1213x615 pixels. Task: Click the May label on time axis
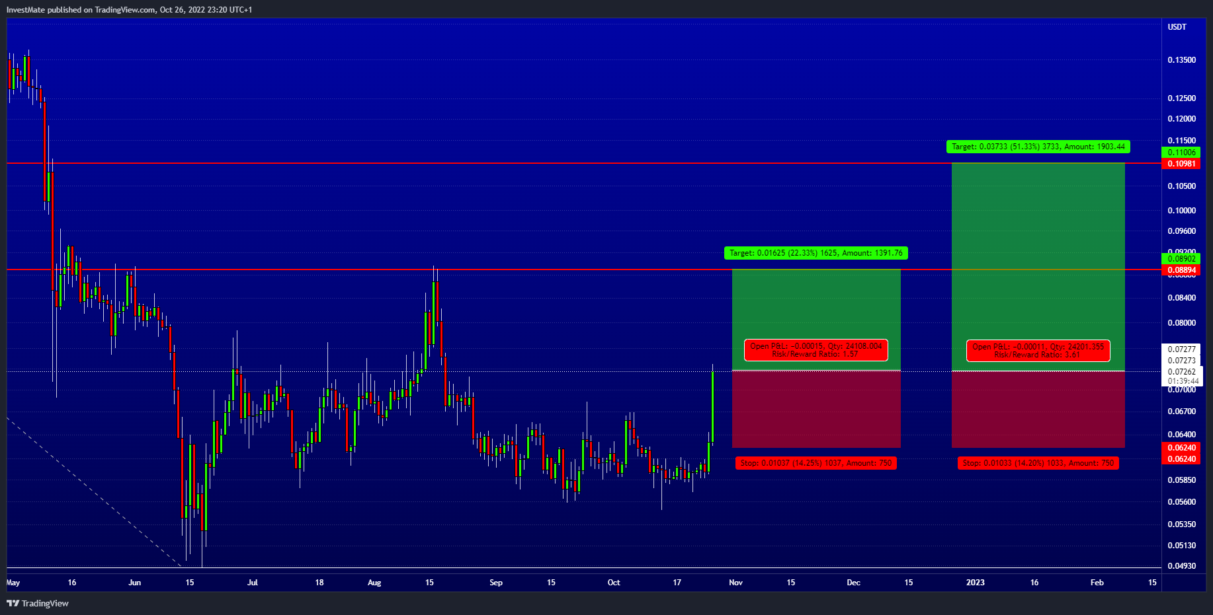(x=13, y=583)
